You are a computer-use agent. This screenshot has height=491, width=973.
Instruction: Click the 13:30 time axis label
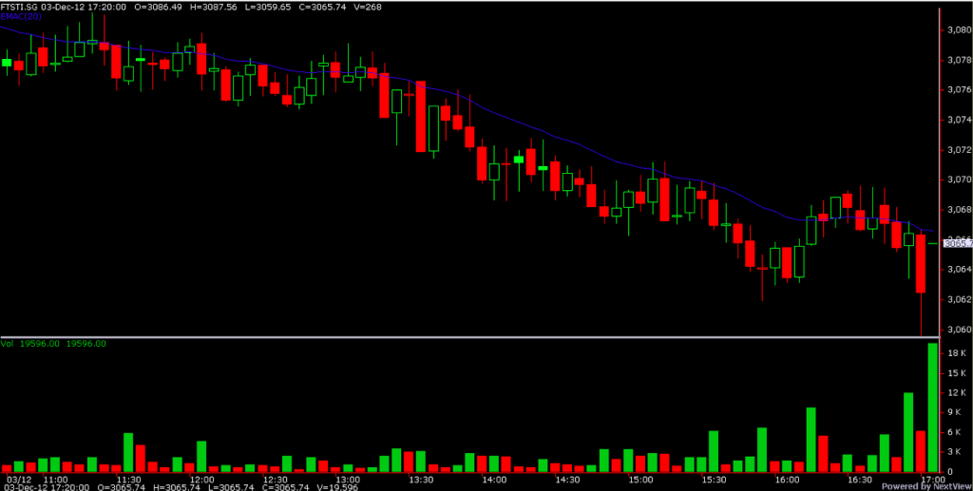click(x=421, y=480)
